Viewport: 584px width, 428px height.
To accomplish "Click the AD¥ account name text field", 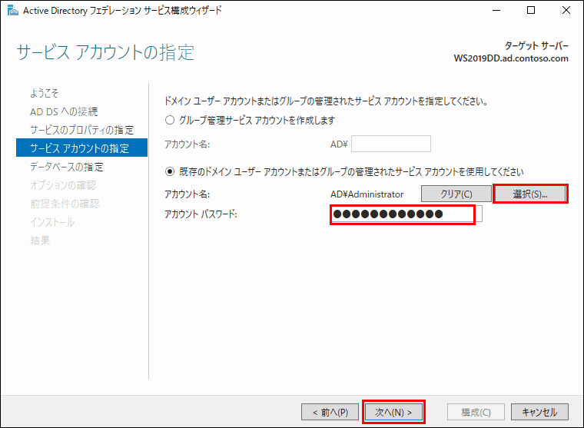I will [x=391, y=144].
